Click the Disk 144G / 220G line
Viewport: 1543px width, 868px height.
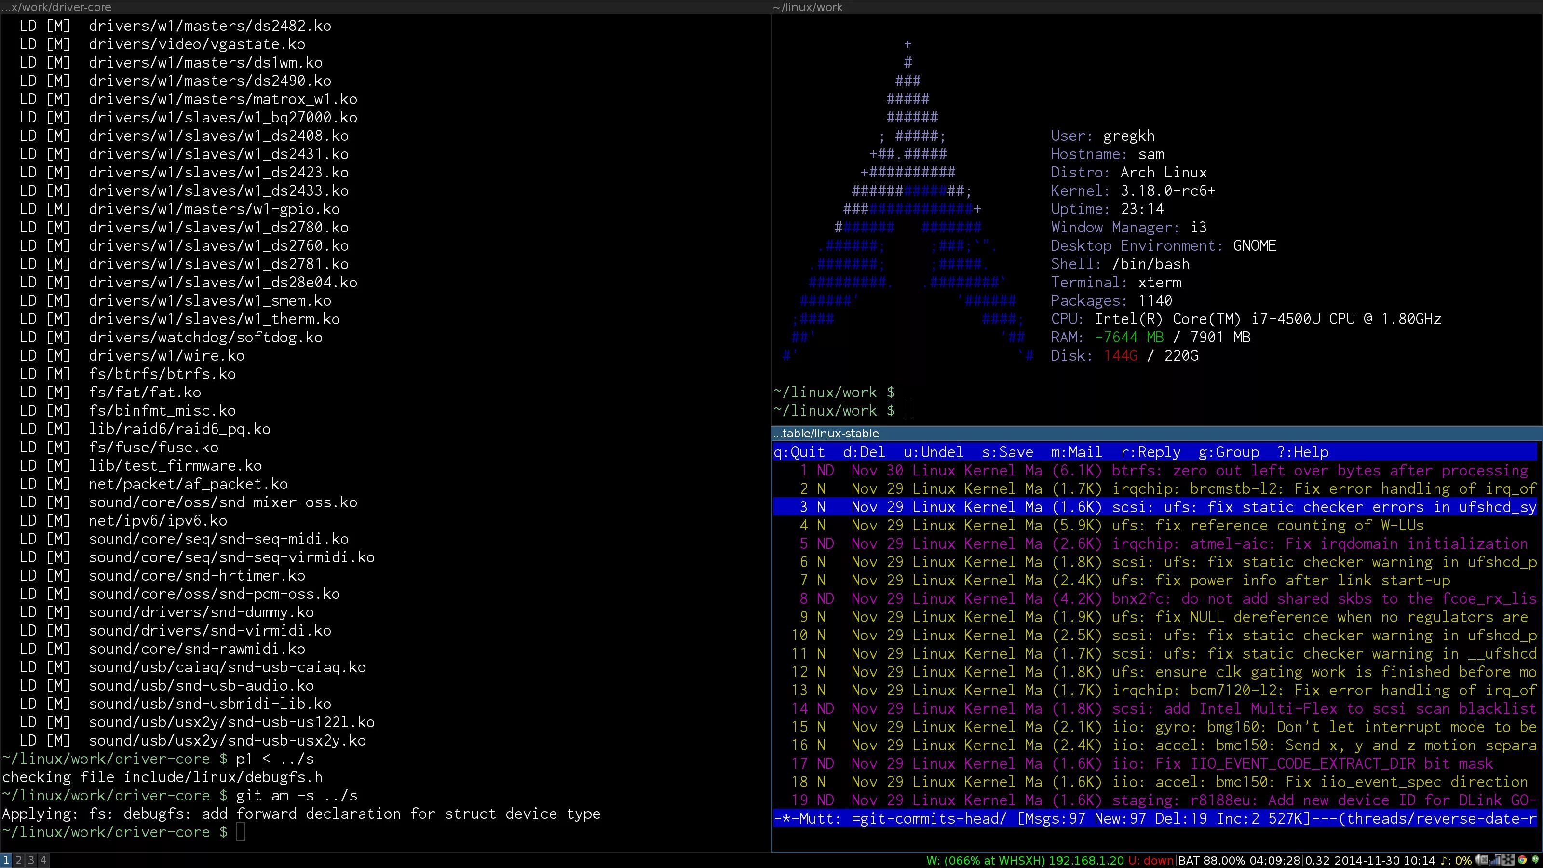pyautogui.click(x=1124, y=356)
